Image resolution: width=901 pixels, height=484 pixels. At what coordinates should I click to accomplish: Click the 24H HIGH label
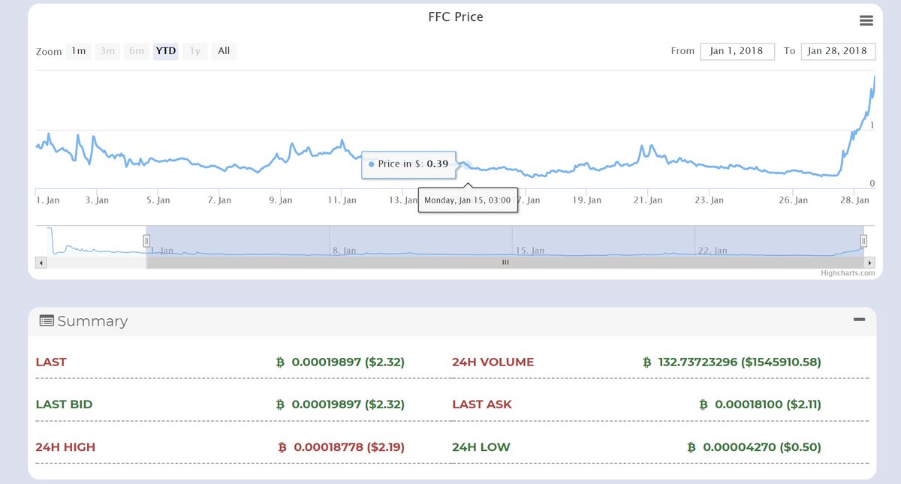[65, 447]
